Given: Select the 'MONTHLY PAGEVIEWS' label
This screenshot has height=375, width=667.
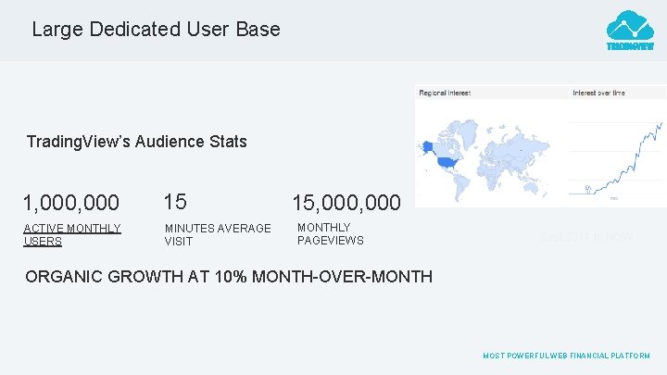Looking at the screenshot, I should tap(331, 234).
